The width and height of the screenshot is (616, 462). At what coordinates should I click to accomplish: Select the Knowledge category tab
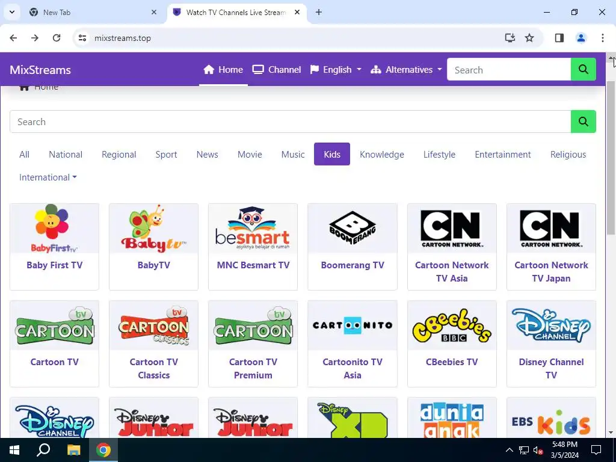382,155
